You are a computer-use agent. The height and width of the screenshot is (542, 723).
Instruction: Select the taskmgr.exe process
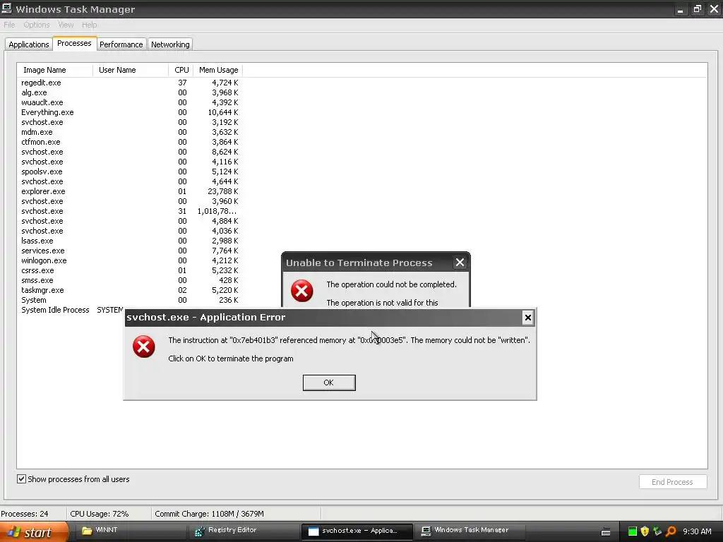tap(130, 290)
